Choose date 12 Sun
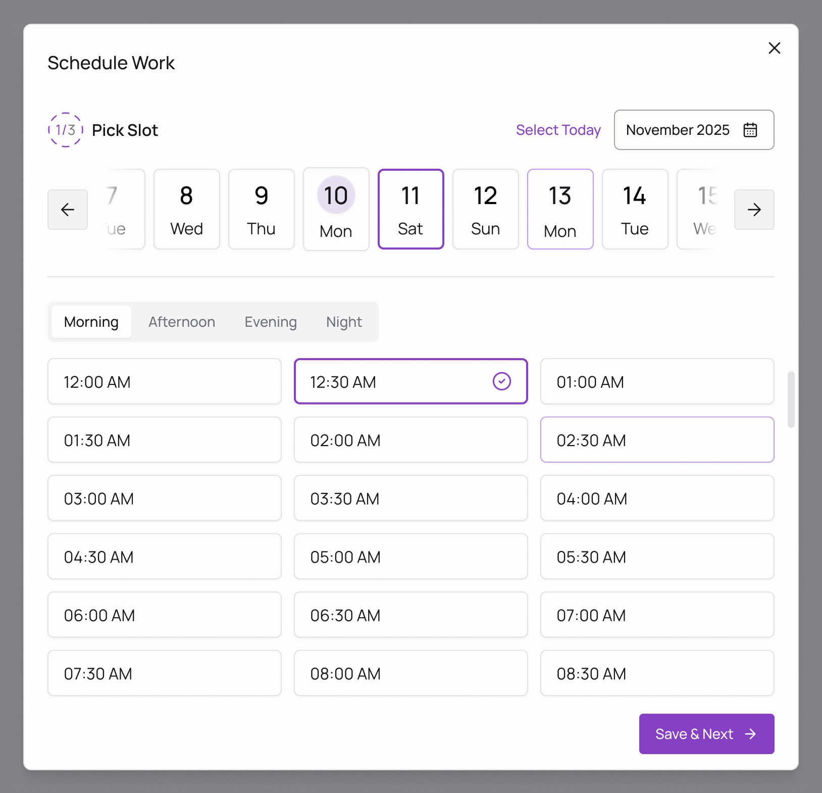Viewport: 822px width, 793px height. click(x=486, y=209)
